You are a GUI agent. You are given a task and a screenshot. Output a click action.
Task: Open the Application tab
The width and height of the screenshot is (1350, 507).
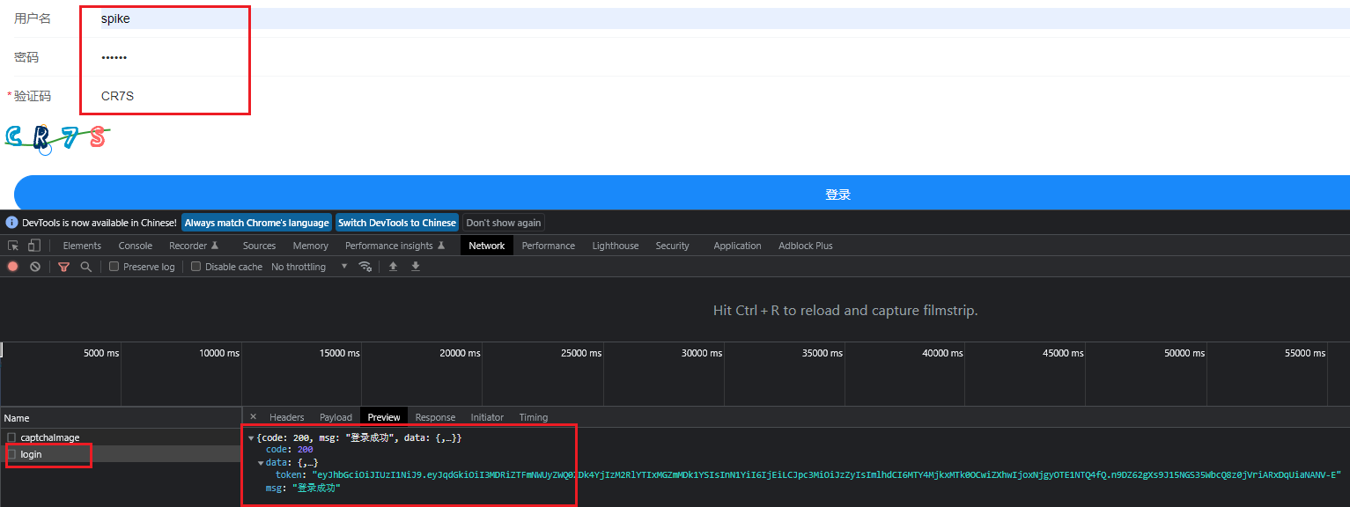tap(738, 246)
